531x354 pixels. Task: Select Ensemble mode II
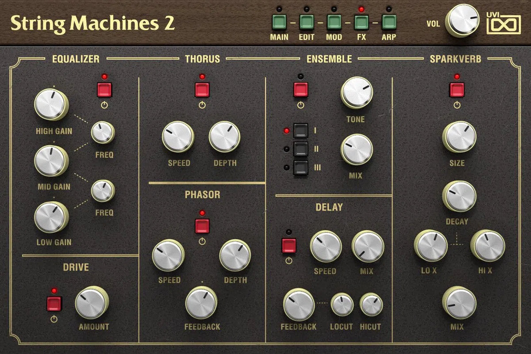(301, 149)
